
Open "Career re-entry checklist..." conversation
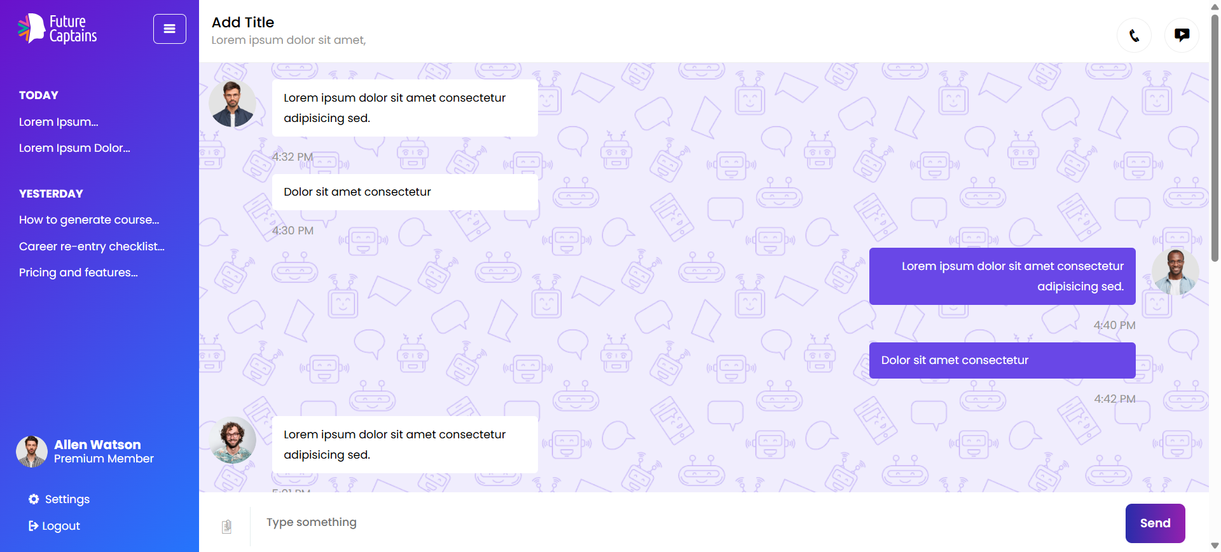pyautogui.click(x=92, y=246)
